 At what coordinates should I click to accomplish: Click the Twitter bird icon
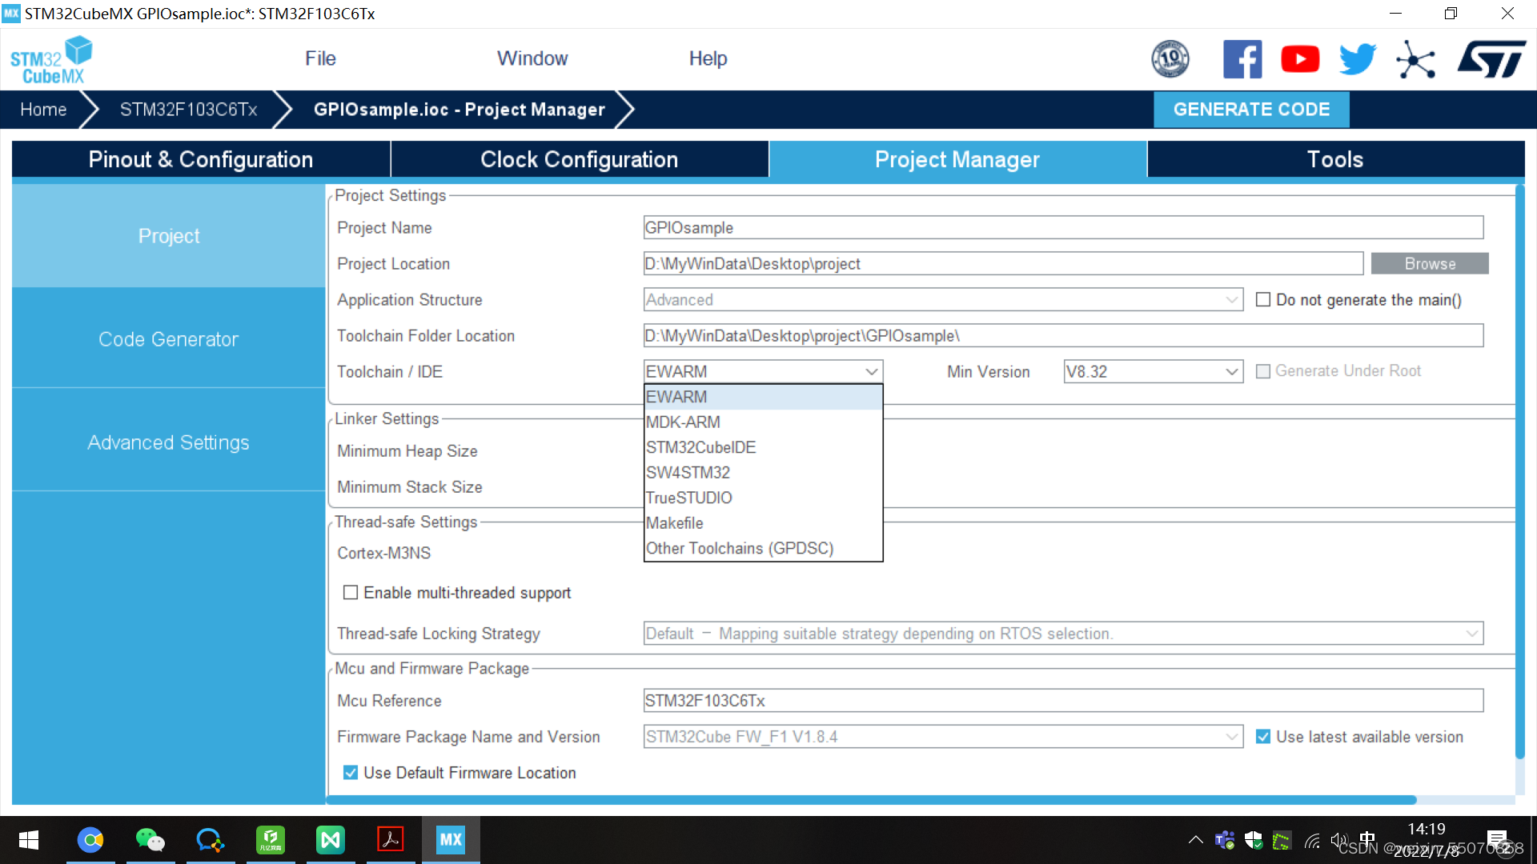pos(1358,59)
